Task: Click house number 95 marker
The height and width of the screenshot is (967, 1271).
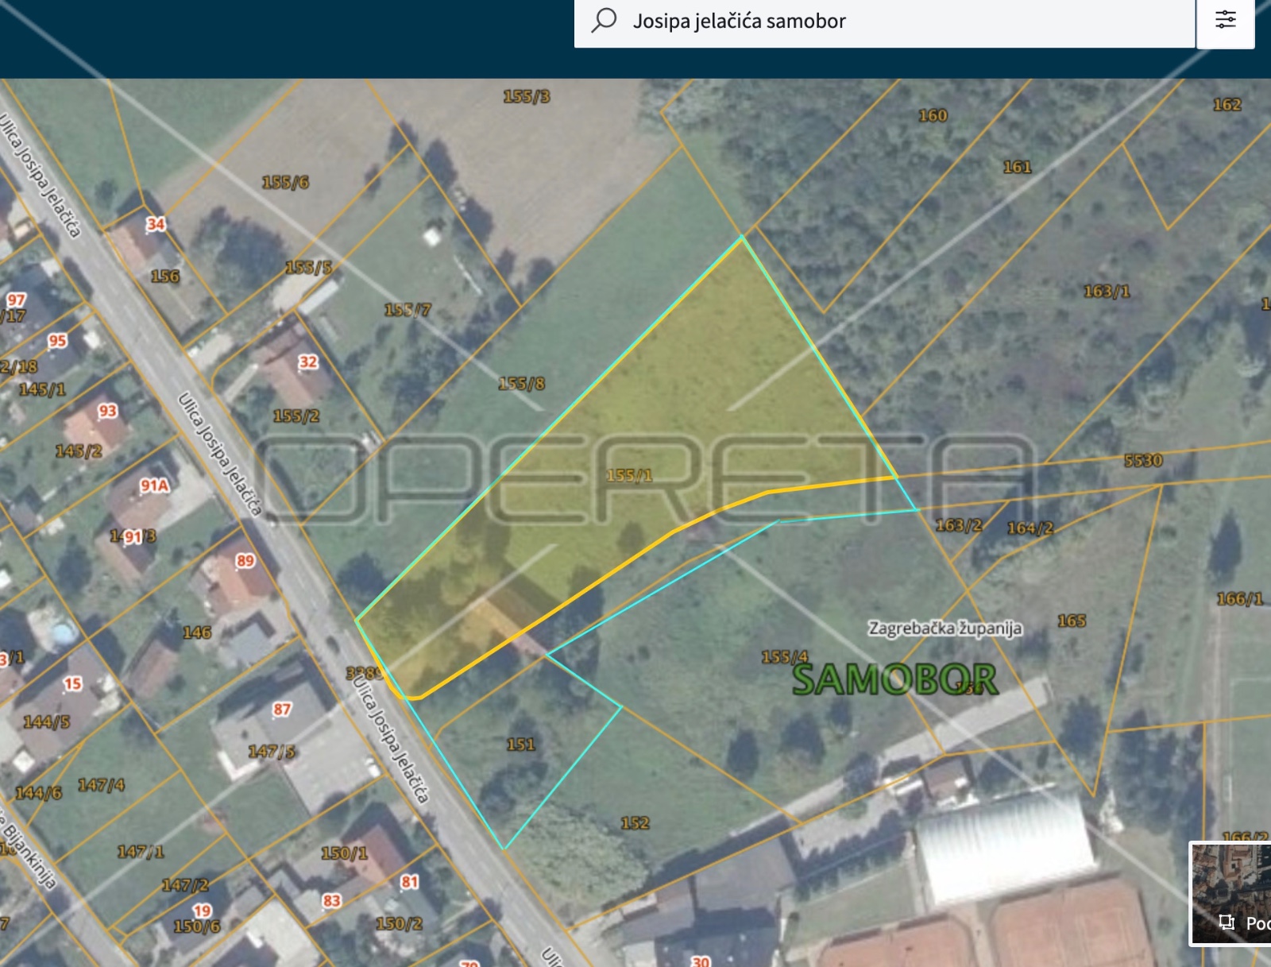Action: (x=57, y=341)
